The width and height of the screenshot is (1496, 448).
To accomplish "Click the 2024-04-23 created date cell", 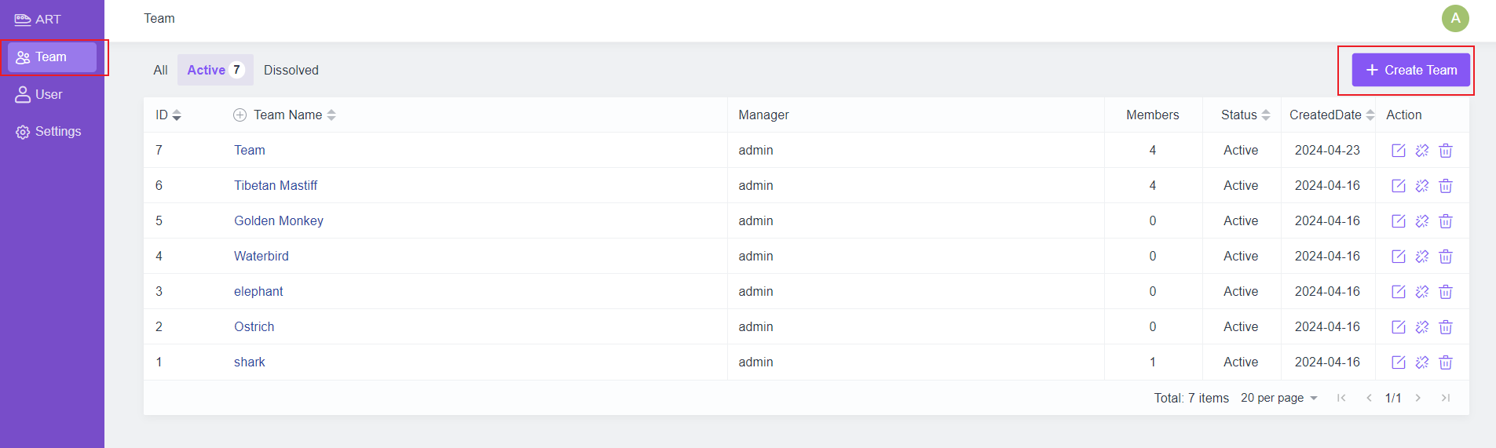I will point(1327,151).
